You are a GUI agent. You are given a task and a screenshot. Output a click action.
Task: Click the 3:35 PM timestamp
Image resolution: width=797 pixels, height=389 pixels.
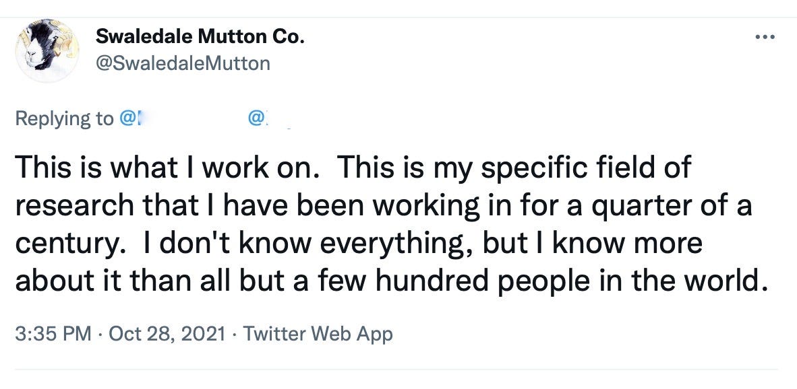tap(53, 334)
